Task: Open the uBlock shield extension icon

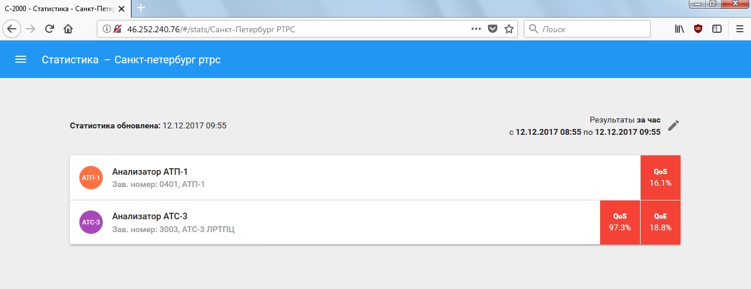Action: pyautogui.click(x=698, y=29)
